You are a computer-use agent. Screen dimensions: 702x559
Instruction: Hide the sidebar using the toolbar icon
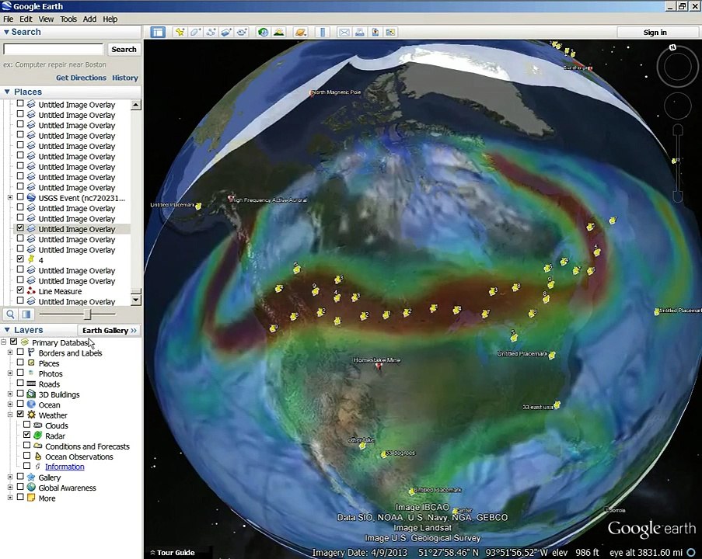(158, 32)
